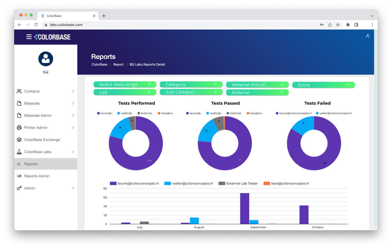Open the hamburger menu beside Colorbase logo

29,37
